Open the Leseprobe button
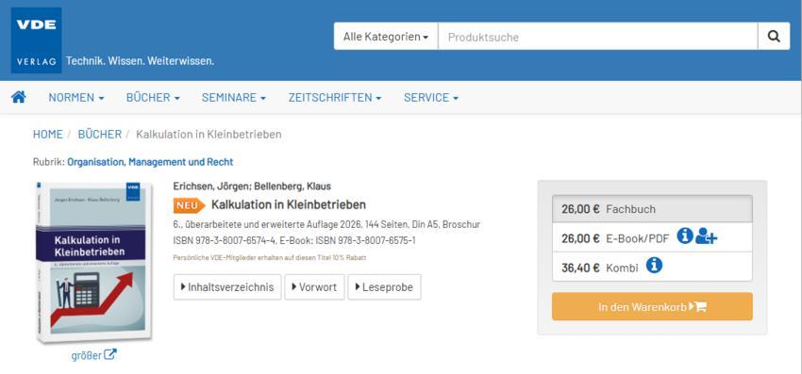The width and height of the screenshot is (802, 374). tap(384, 287)
